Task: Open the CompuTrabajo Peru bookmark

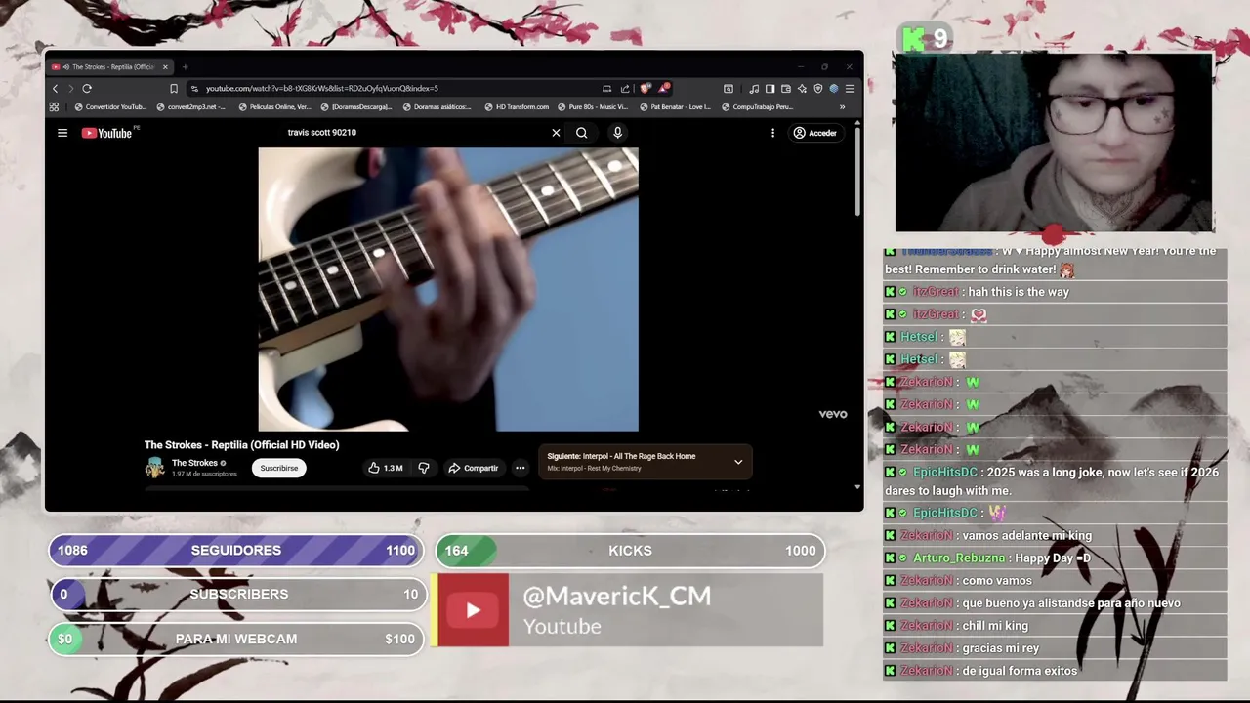Action: 757,107
